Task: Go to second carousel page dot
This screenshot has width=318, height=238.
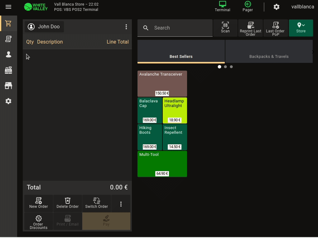Action: [x=225, y=67]
